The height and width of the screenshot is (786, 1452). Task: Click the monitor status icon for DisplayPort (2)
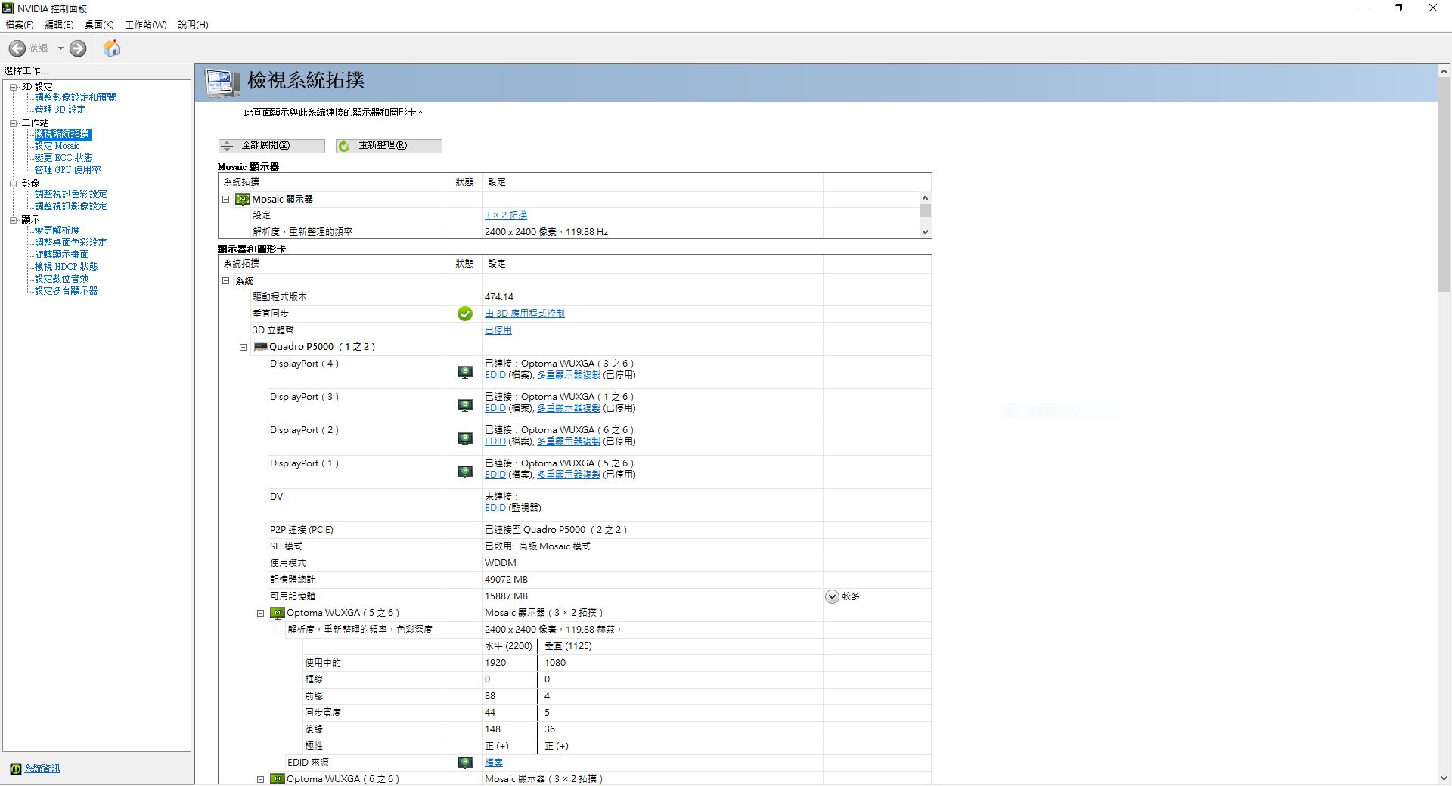[465, 438]
